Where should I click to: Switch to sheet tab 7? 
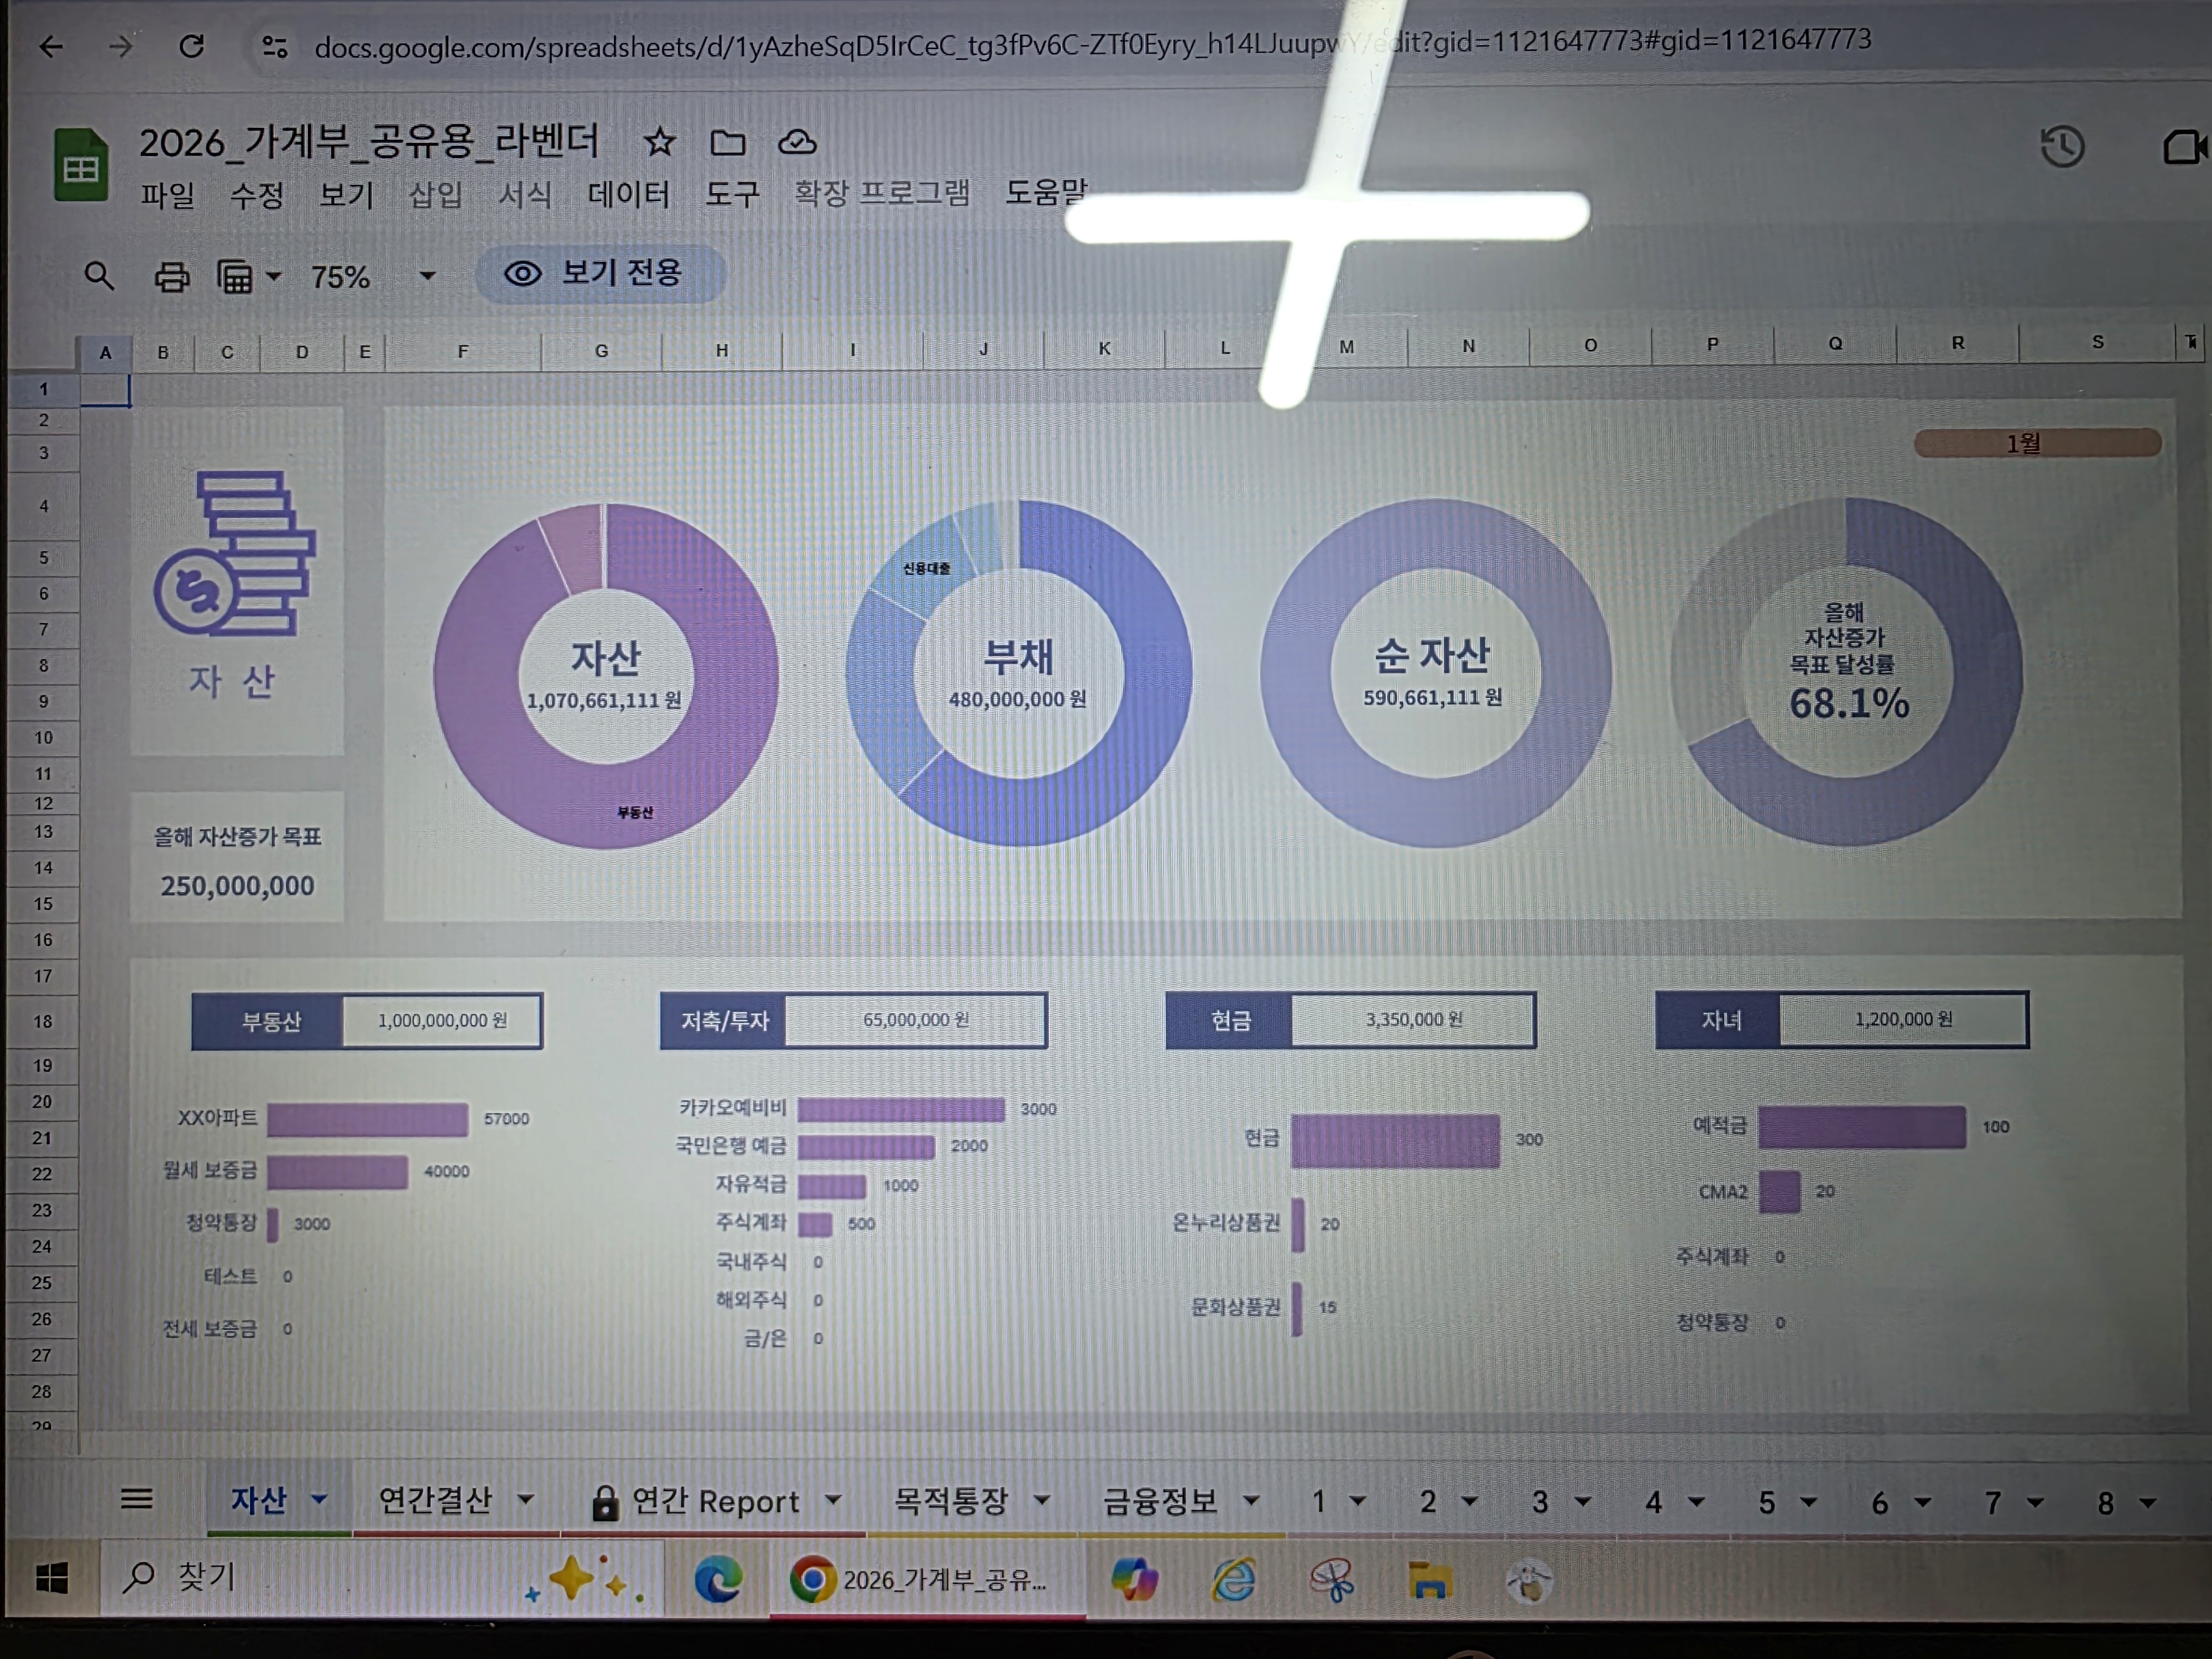pyautogui.click(x=1992, y=1503)
